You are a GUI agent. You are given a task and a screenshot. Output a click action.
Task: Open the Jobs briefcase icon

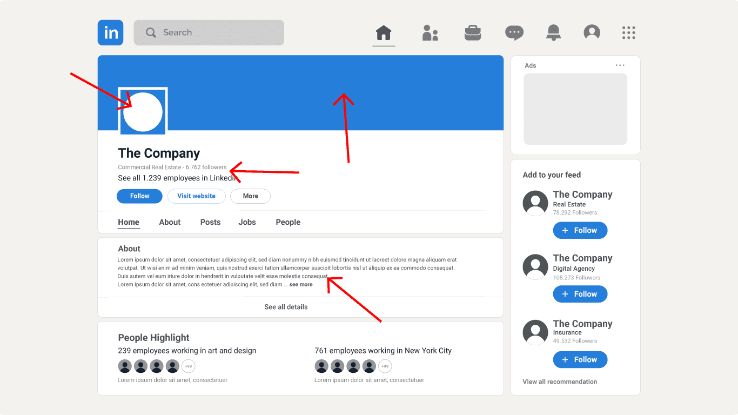click(473, 32)
